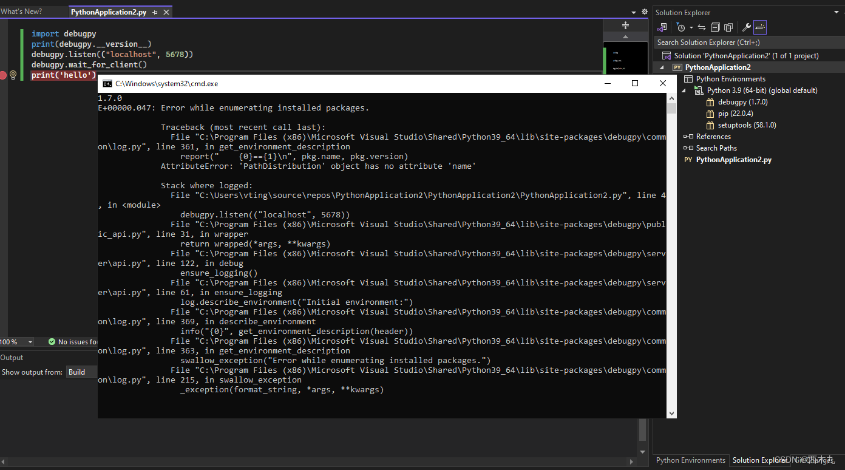This screenshot has width=845, height=470.
Task: Select the Python Environments tree item
Action: [x=730, y=79]
